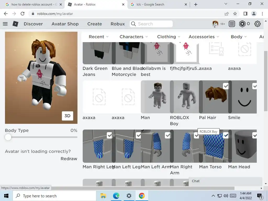Click the avatar headshot in the Roblox header
This screenshot has width=268, height=201.
[x=215, y=24]
